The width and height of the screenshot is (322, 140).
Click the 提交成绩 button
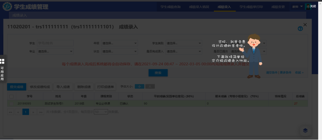pos(17,87)
